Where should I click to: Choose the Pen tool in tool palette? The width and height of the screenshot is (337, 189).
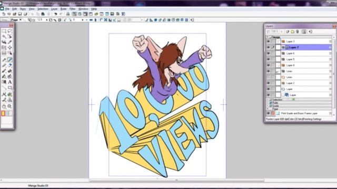click(x=4, y=60)
